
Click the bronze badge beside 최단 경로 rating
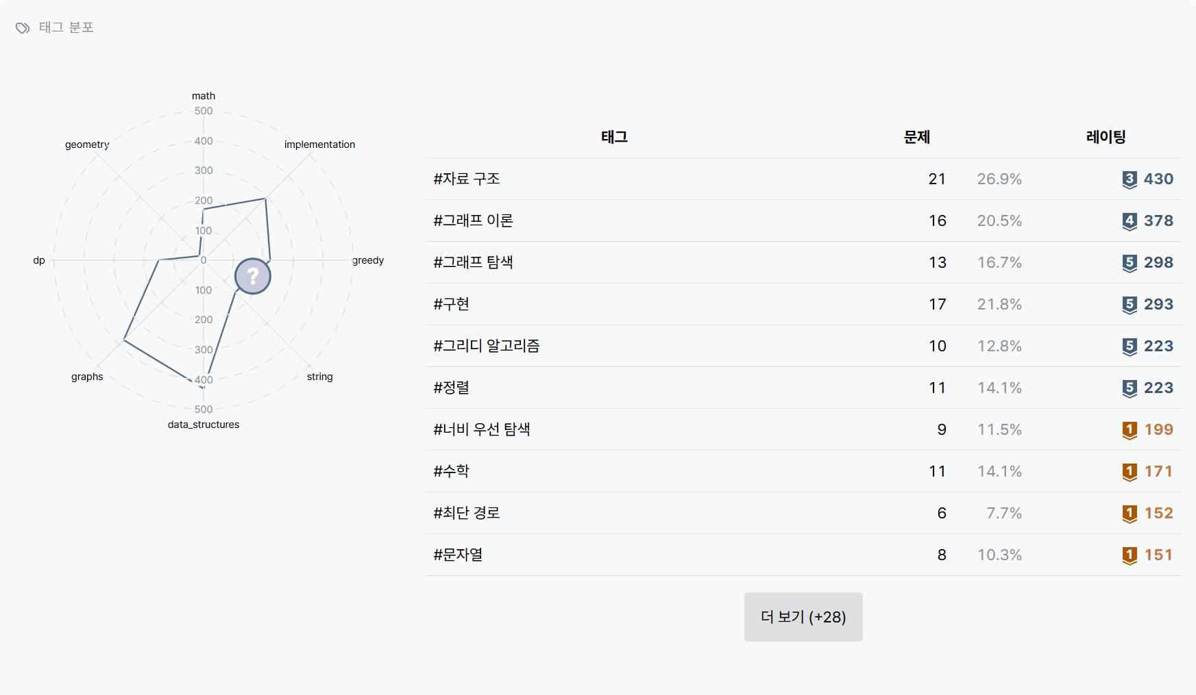click(x=1130, y=513)
